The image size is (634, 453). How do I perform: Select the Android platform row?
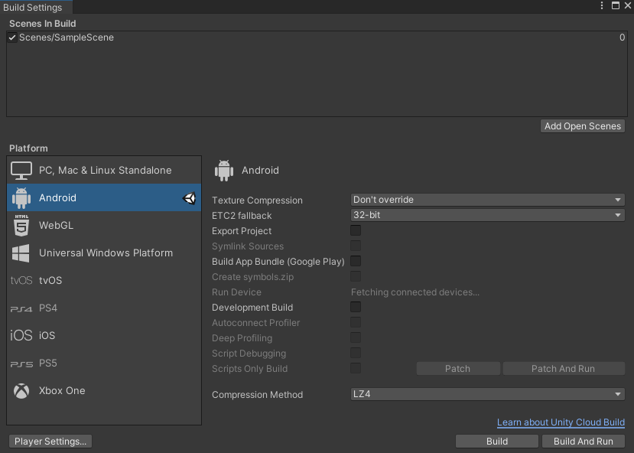click(104, 197)
